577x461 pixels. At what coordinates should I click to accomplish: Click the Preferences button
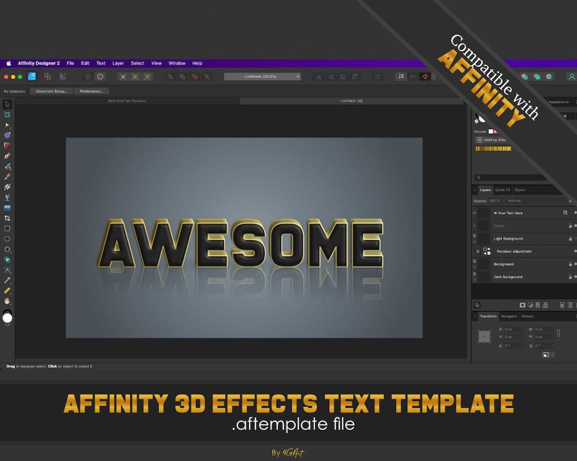91,91
